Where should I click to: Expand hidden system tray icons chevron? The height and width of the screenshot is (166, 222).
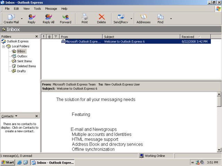pyautogui.click(x=193, y=163)
